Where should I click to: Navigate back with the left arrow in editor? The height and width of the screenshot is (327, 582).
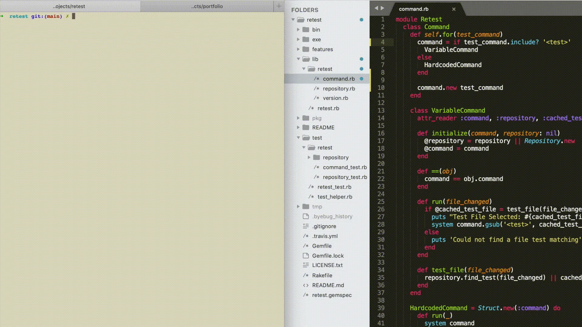(x=376, y=8)
